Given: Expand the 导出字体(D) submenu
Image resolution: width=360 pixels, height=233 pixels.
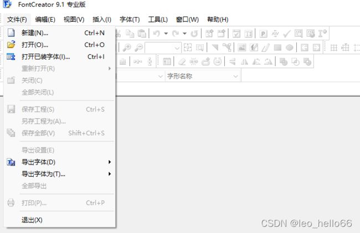Looking at the screenshot, I should tap(110, 162).
